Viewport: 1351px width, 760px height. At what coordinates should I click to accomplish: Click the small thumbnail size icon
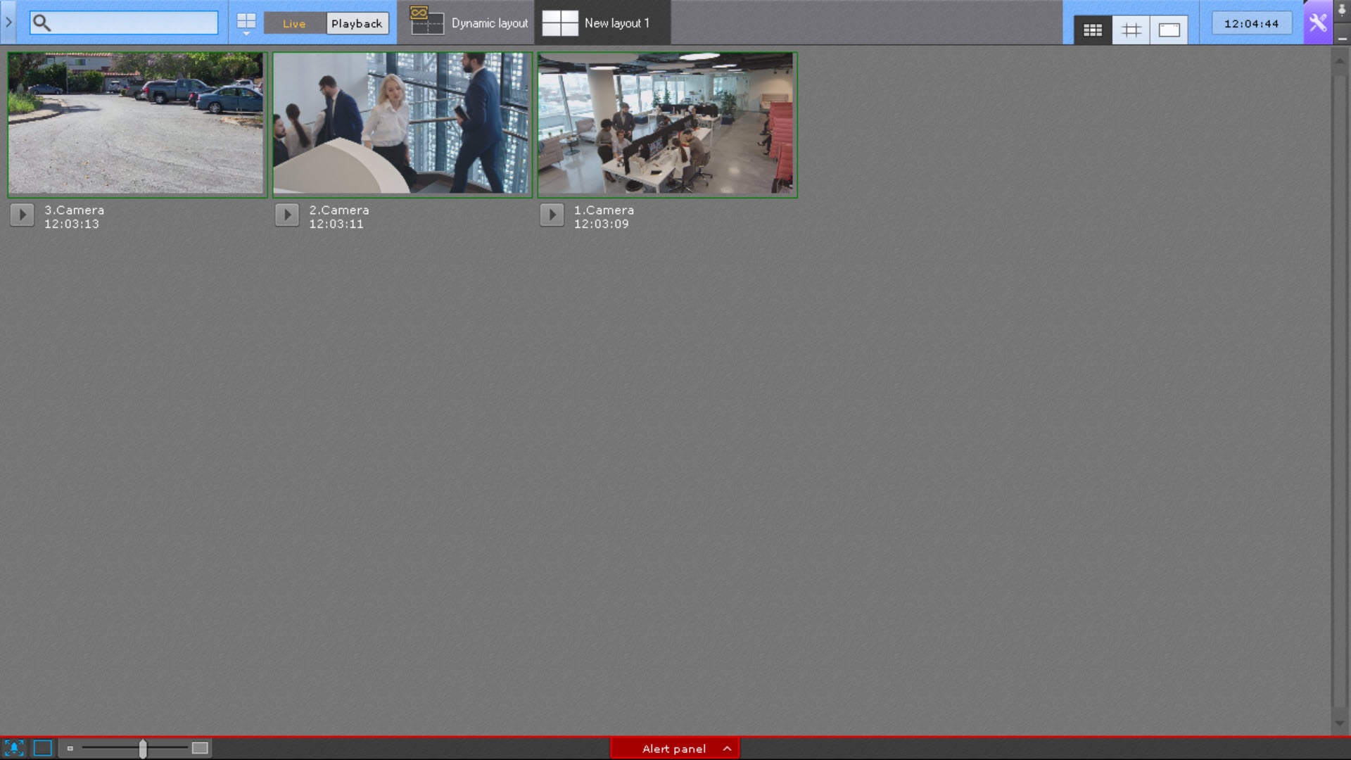coord(70,749)
